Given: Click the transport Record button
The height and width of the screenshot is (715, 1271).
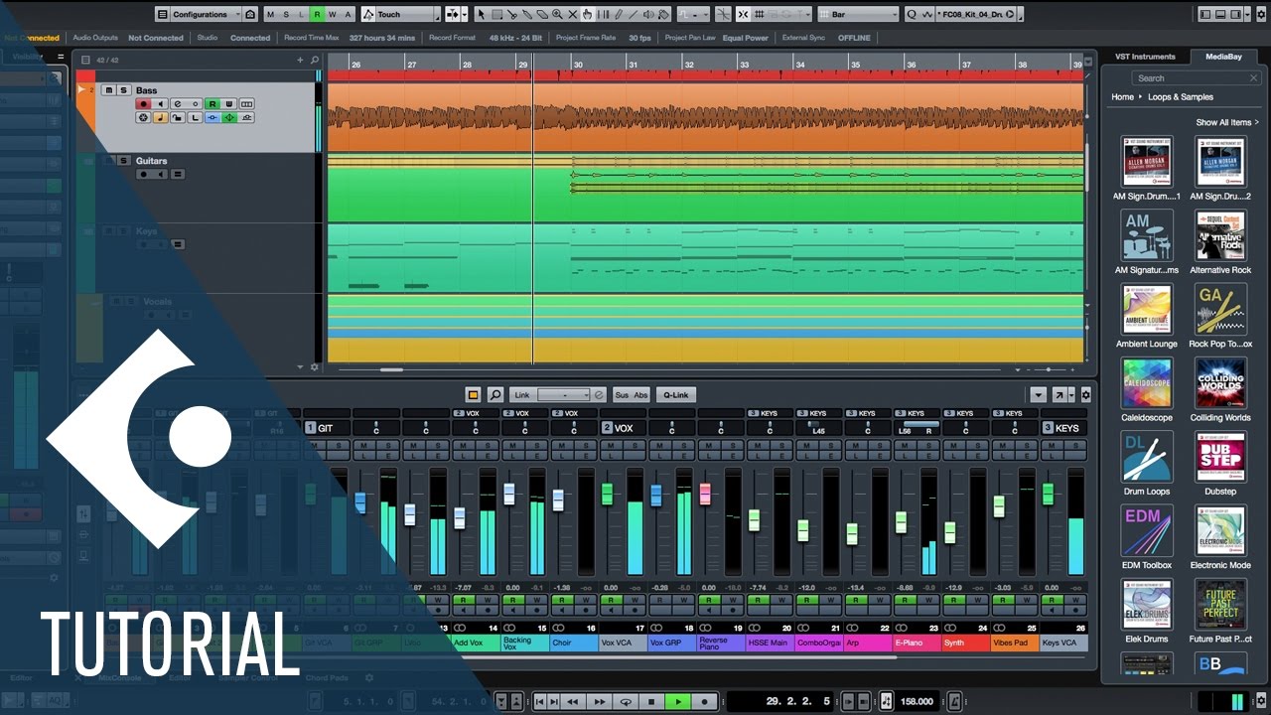Looking at the screenshot, I should click(705, 701).
